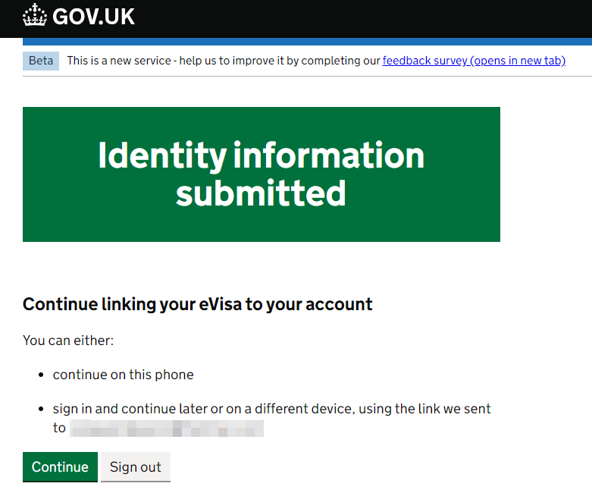Click the grey line below Beta banner

(307, 77)
